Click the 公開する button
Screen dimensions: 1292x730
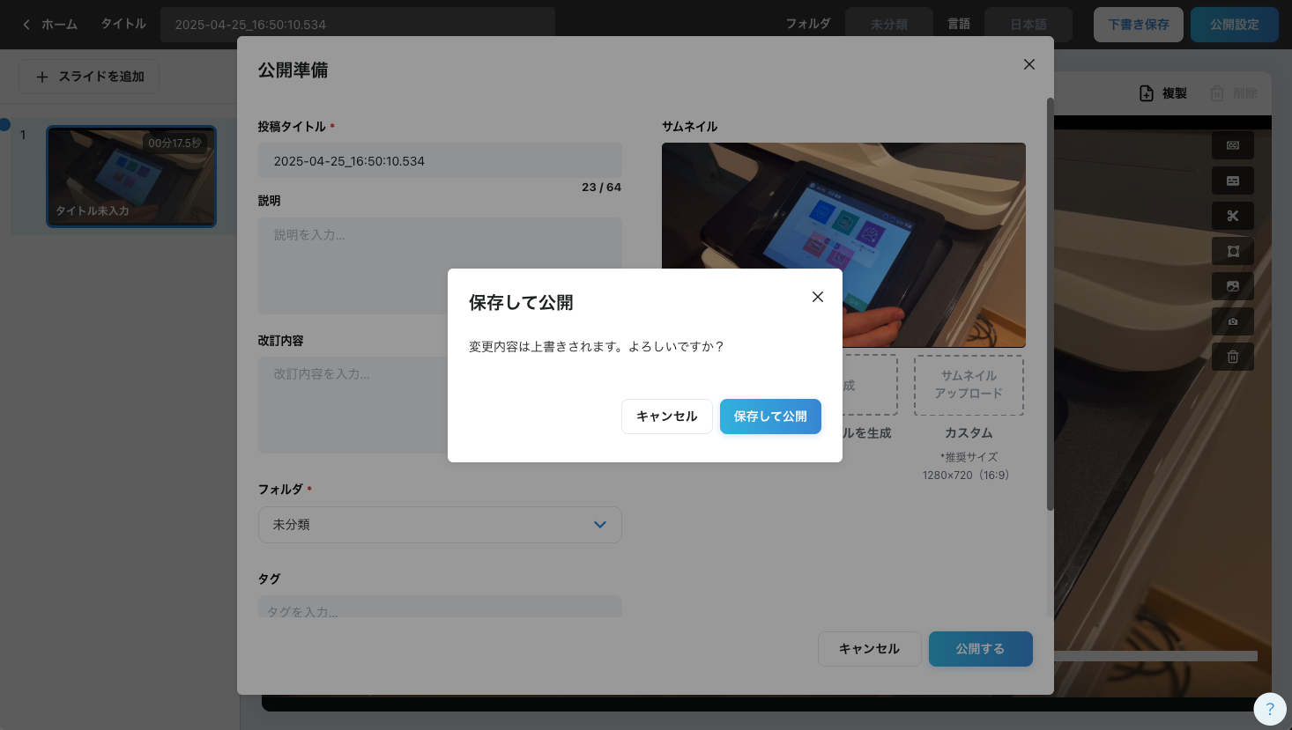point(981,649)
